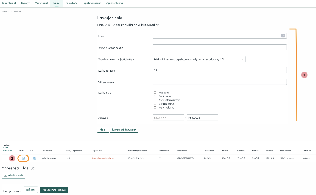Open the PDF icon for invoice 37

pos(35,158)
